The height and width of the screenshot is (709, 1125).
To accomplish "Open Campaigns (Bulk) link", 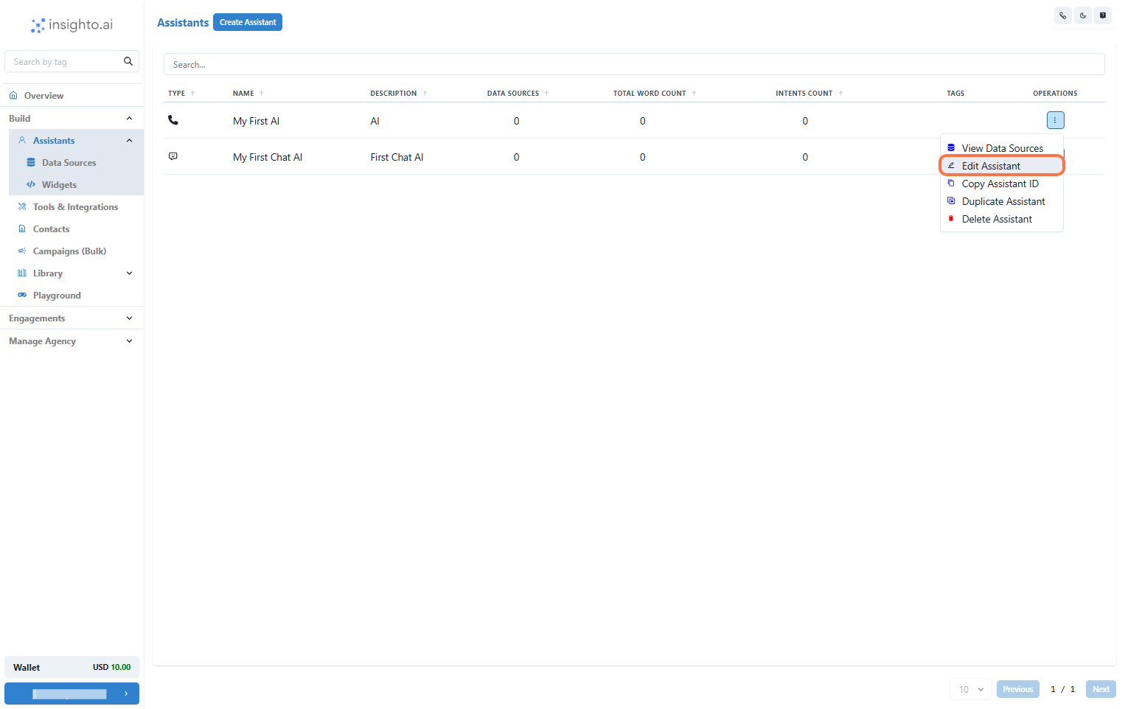I will pos(69,251).
